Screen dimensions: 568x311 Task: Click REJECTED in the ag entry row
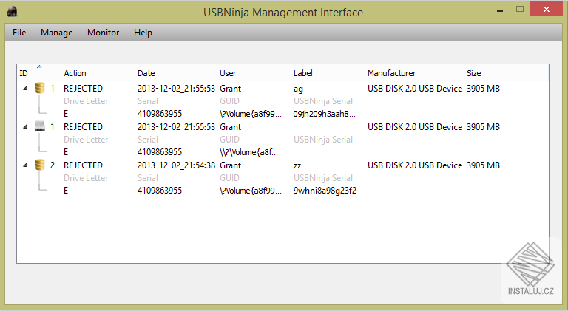[x=83, y=89]
